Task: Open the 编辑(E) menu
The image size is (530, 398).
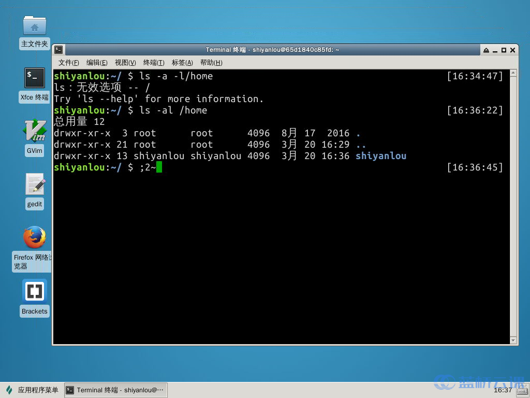Action: pyautogui.click(x=97, y=63)
